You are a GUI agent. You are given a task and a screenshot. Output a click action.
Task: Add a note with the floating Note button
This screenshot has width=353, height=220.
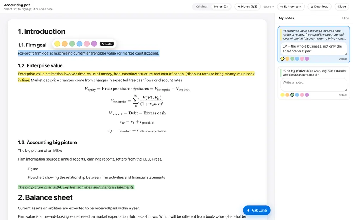(107, 44)
